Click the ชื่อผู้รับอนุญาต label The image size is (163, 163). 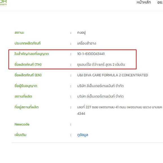26,86
